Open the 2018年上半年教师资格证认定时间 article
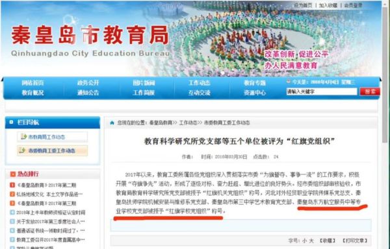 tap(51, 213)
